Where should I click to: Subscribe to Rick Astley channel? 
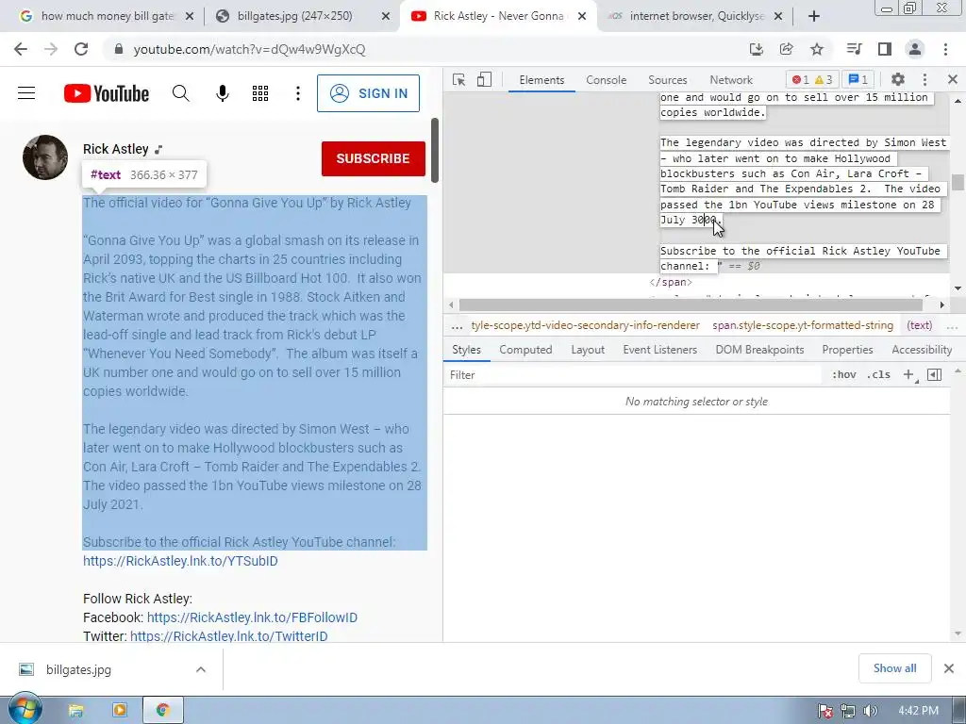pos(374,158)
